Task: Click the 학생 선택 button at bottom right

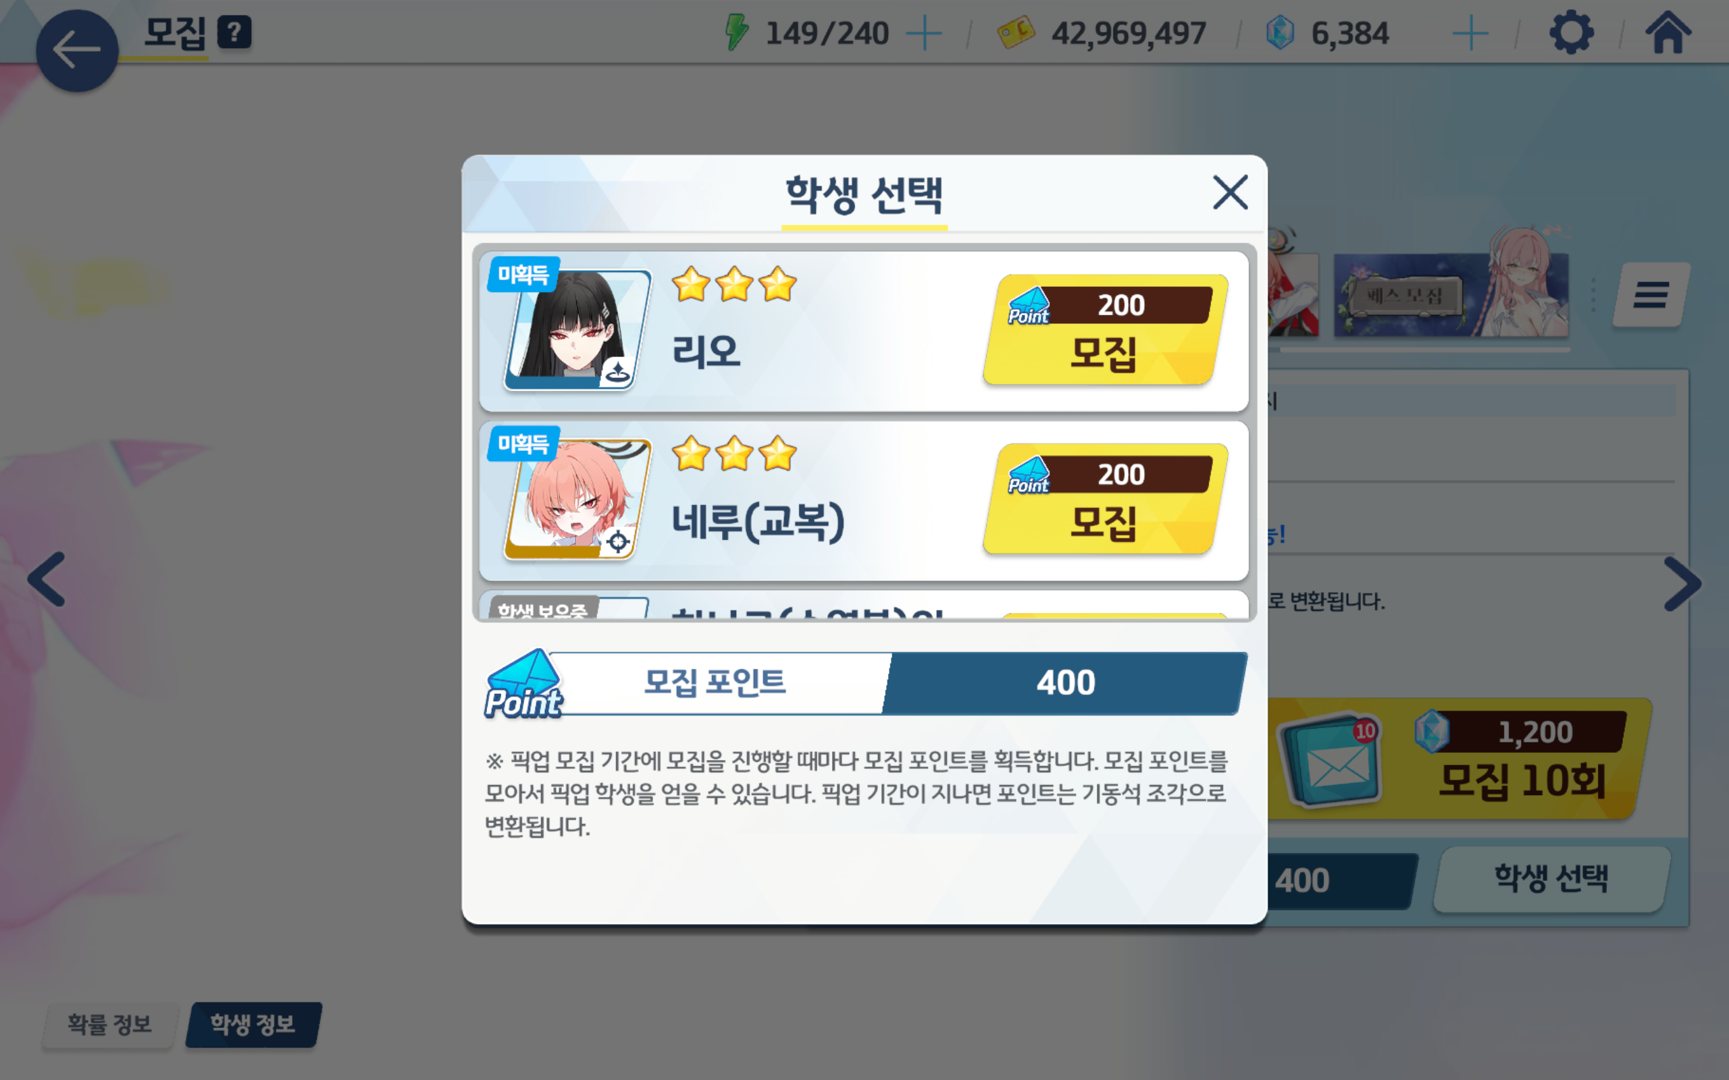Action: 1551,879
